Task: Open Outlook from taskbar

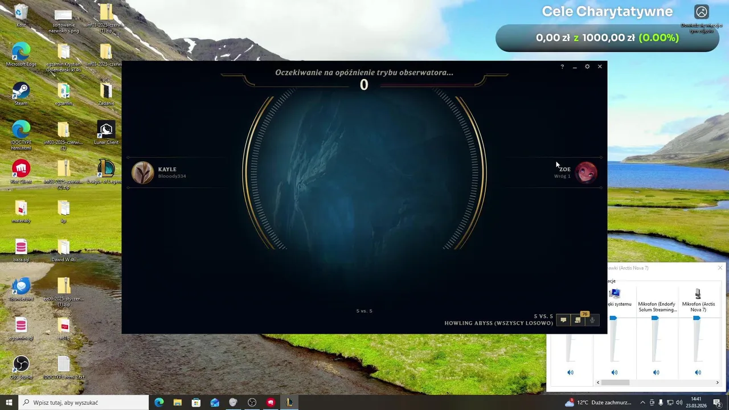Action: point(215,403)
